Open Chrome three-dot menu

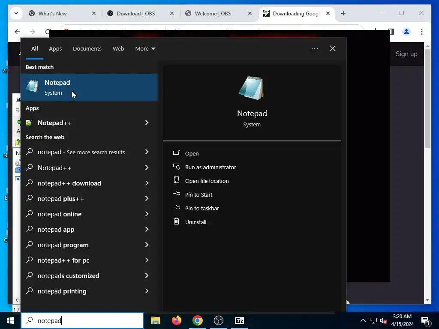(x=422, y=32)
